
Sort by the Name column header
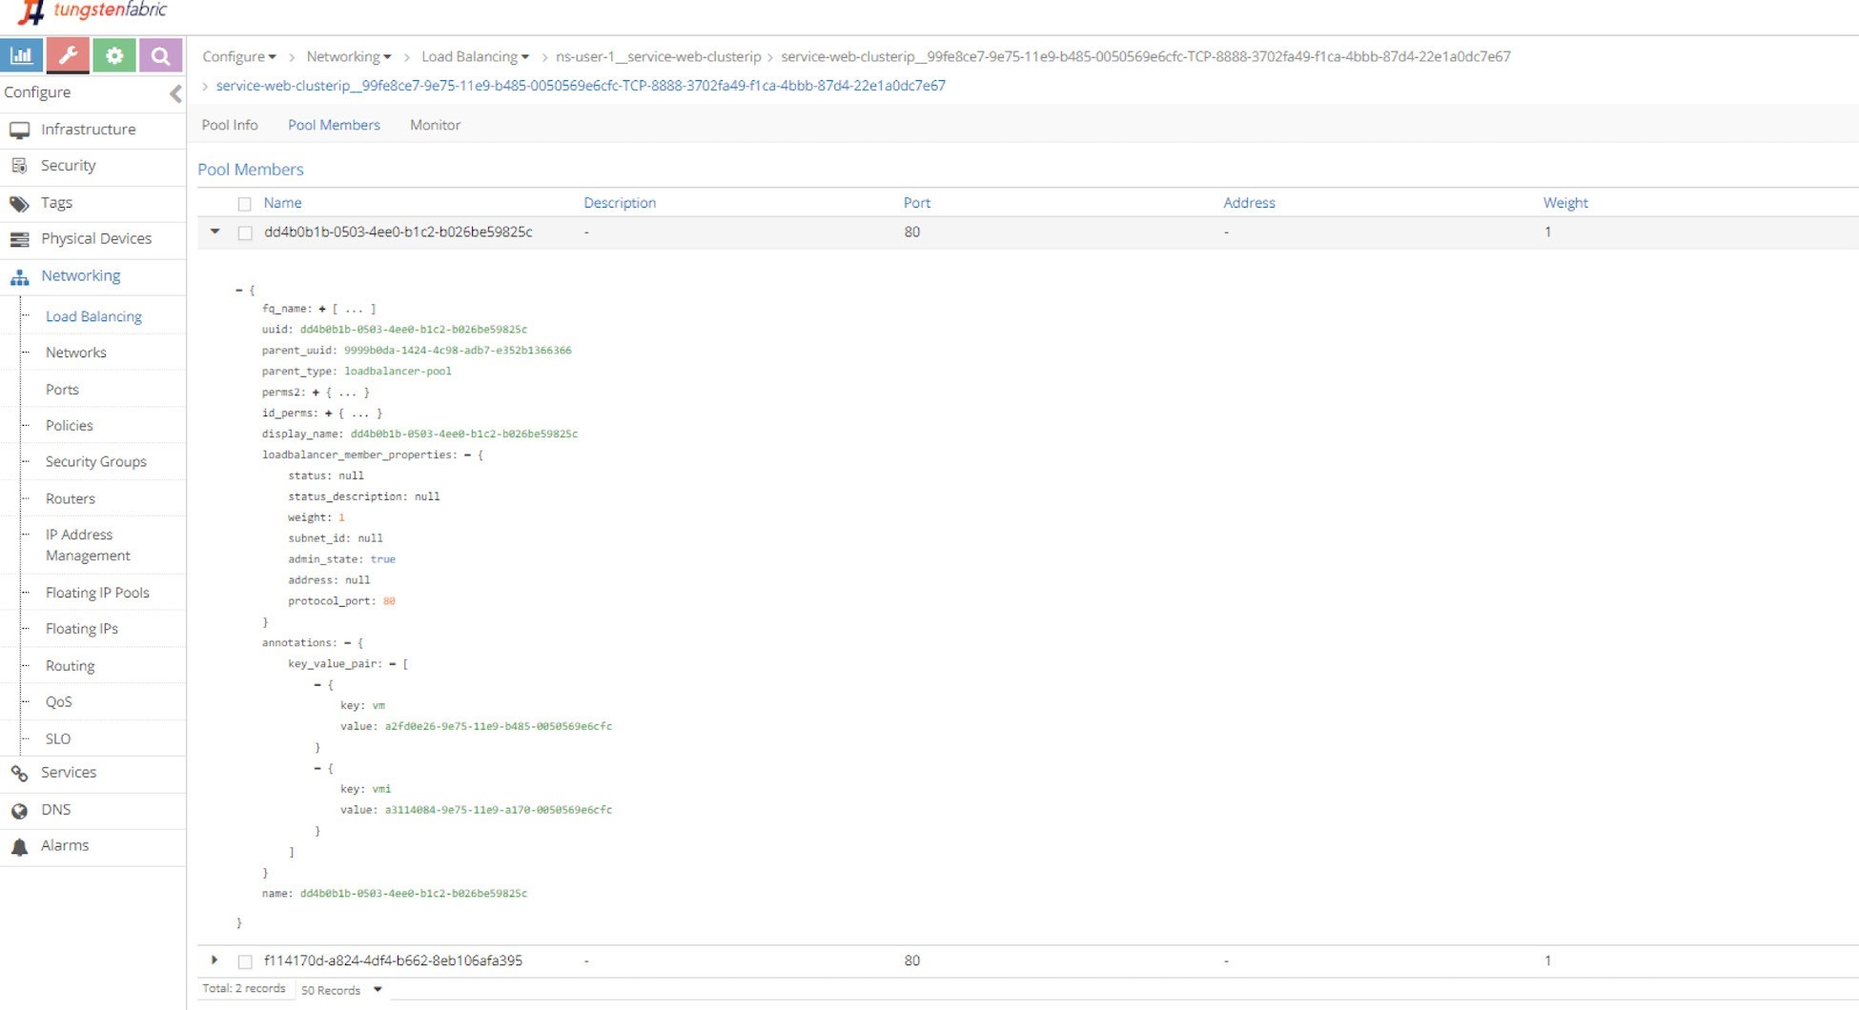tap(282, 203)
